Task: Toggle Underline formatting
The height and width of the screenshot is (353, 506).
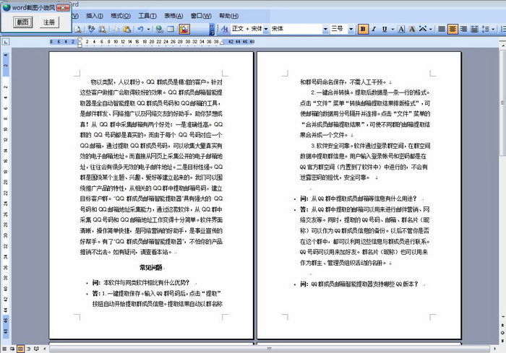Action: point(385,29)
